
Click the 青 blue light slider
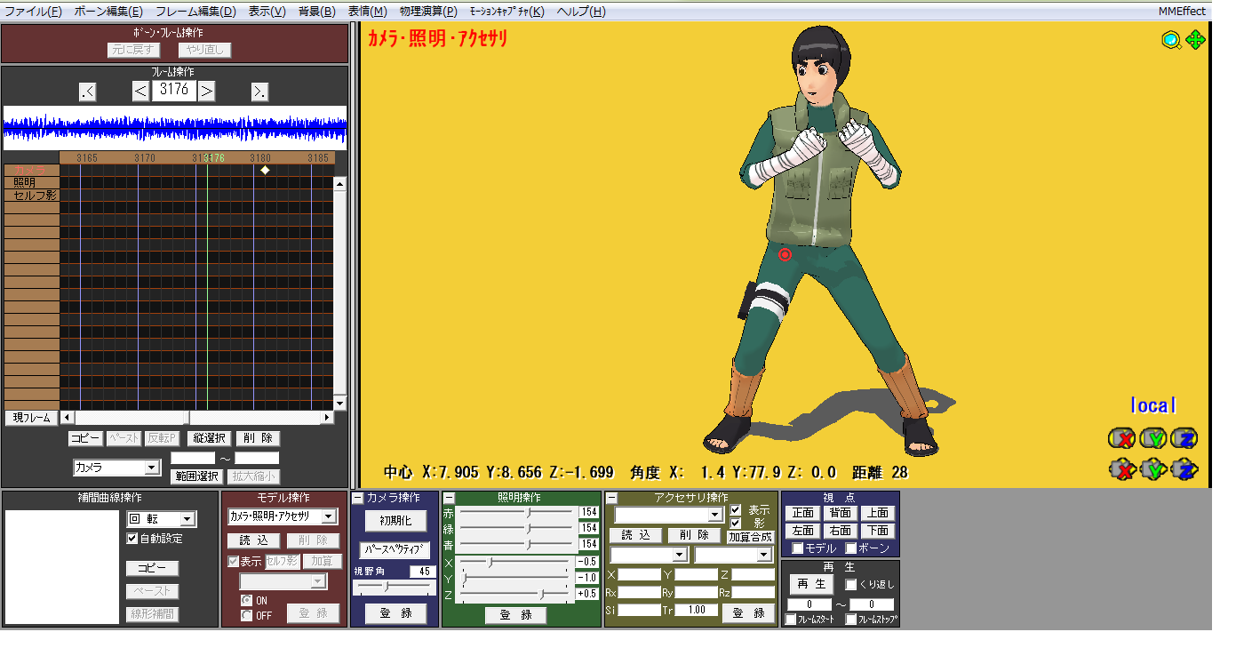(x=516, y=544)
